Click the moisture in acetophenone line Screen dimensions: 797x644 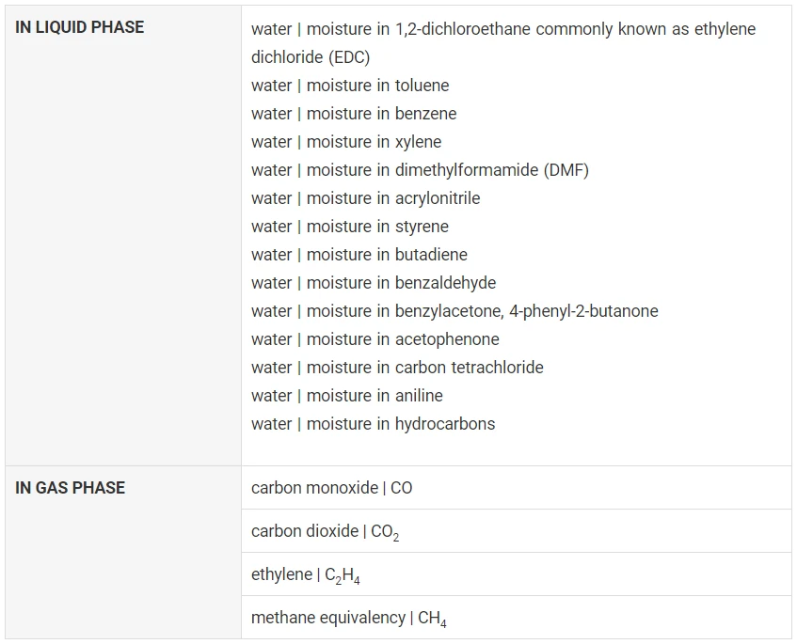coord(375,339)
